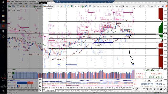This screenshot has height=94, width=168.
Task: Switch chart to line chart mode
Action: 62,6
